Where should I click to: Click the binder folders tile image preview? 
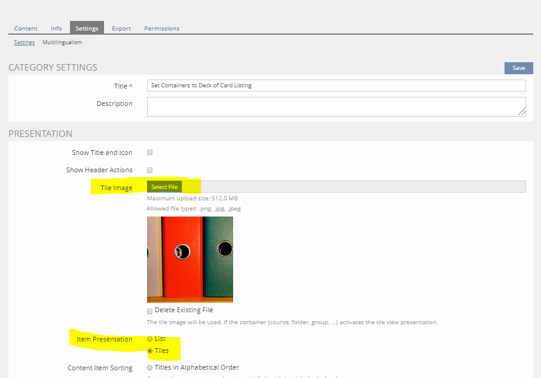point(190,259)
